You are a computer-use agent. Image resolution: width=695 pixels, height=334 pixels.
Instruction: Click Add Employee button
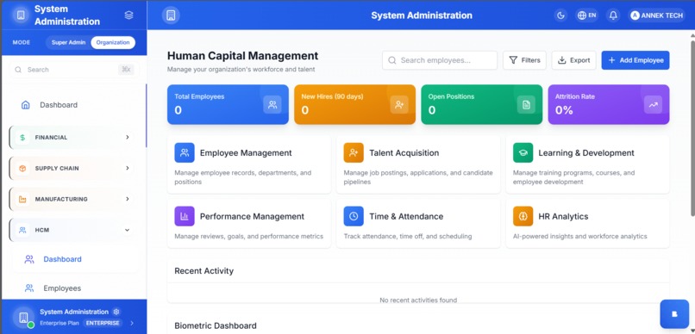(636, 60)
